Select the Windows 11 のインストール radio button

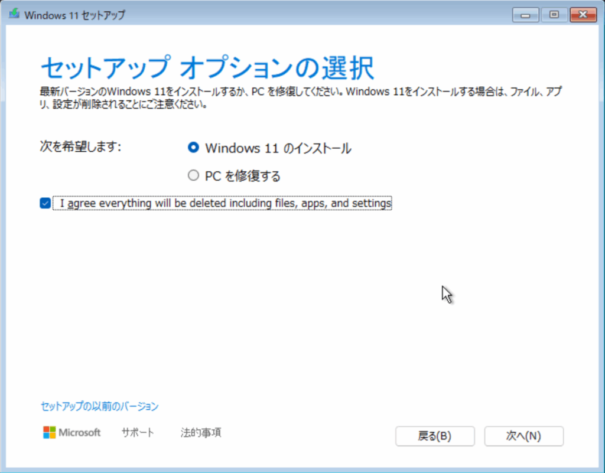(193, 148)
